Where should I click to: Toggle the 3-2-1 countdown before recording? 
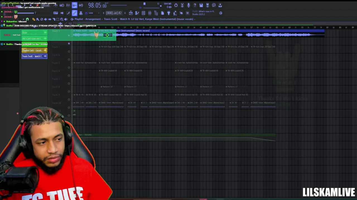pyautogui.click(x=68, y=5)
